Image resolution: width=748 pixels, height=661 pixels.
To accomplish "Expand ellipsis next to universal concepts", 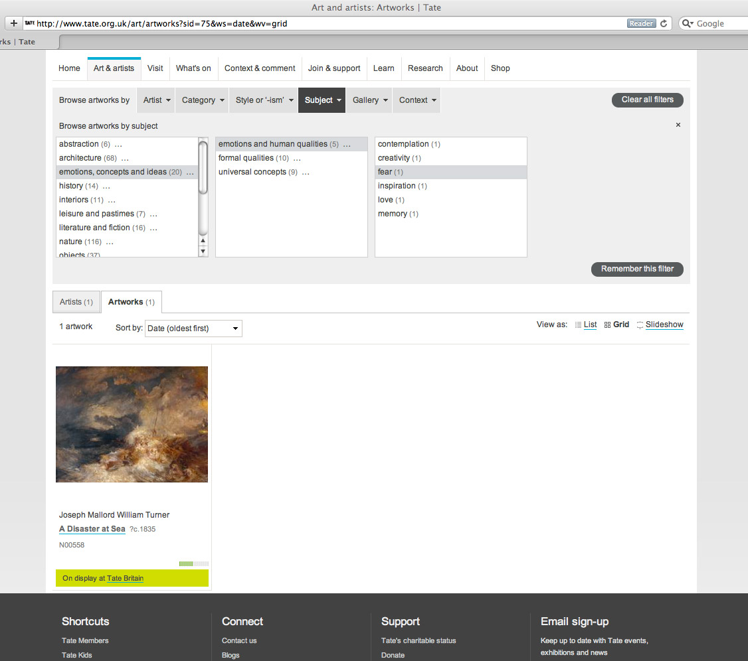I will click(x=306, y=172).
